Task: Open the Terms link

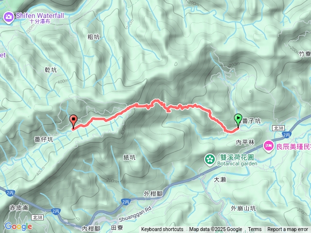Action: click(255, 229)
